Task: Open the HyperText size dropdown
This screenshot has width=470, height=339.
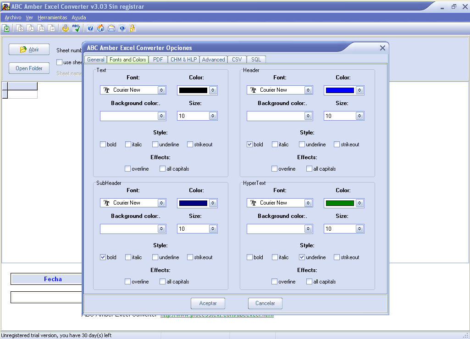Action: 359,228
